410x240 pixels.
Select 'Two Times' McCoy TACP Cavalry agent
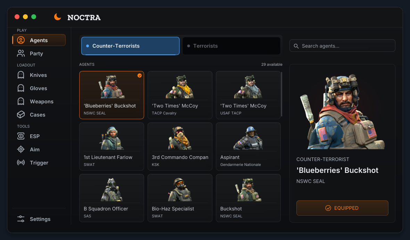click(x=180, y=95)
